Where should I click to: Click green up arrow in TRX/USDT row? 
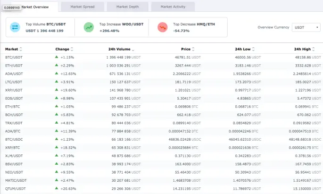click(57, 123)
